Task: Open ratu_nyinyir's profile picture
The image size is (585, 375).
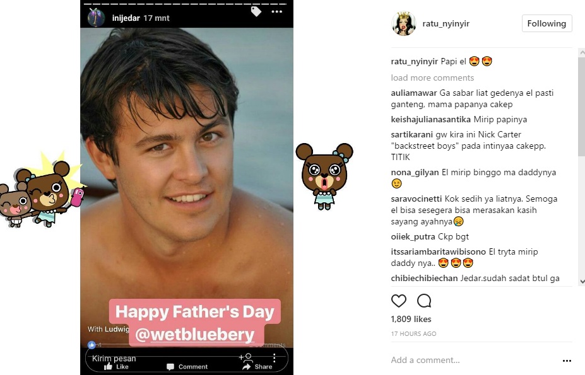Action: point(403,23)
